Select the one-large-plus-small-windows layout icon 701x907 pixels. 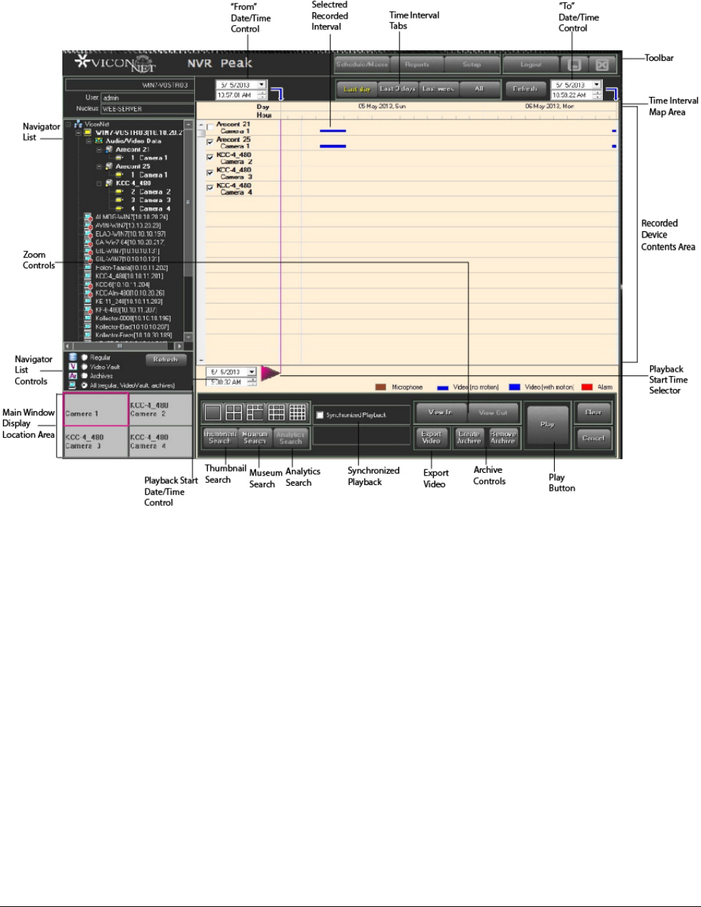tap(255, 412)
